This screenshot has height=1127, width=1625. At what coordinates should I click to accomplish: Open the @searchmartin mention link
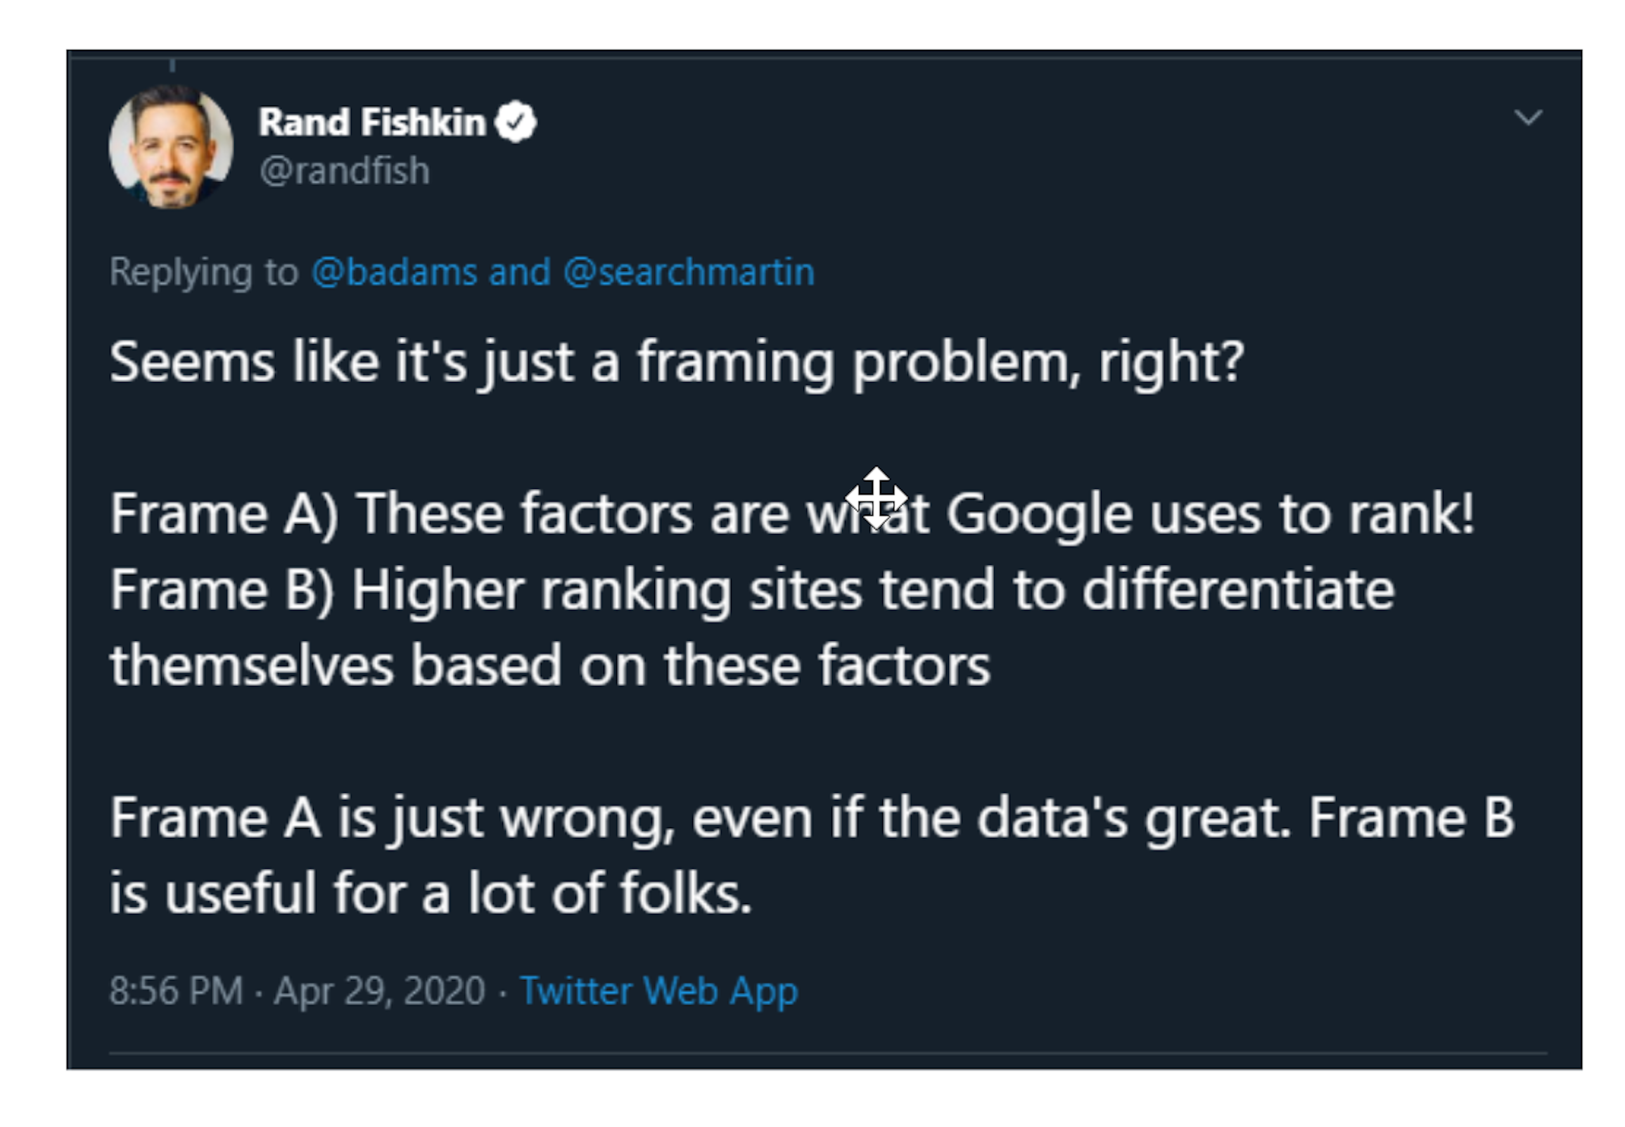689,272
